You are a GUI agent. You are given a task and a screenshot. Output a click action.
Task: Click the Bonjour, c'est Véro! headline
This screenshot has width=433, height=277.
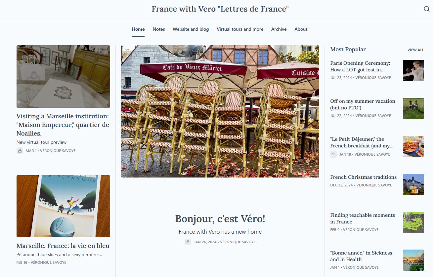(x=220, y=219)
